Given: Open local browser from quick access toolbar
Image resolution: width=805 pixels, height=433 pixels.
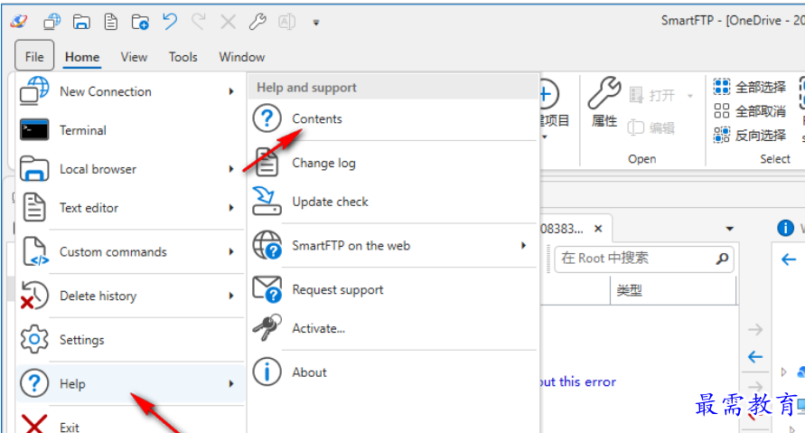Looking at the screenshot, I should [81, 22].
